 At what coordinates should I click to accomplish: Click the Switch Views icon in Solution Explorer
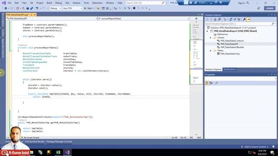click(x=219, y=19)
